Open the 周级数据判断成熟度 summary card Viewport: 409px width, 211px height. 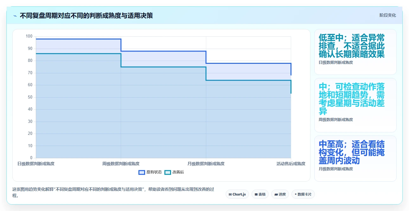pos(355,105)
